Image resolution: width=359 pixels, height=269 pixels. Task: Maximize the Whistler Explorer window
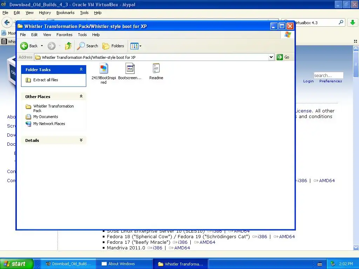click(x=282, y=26)
